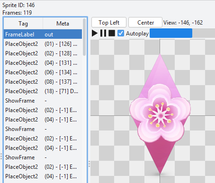Click the Top Left view button
Screen dimensions: 215x183
coord(109,22)
